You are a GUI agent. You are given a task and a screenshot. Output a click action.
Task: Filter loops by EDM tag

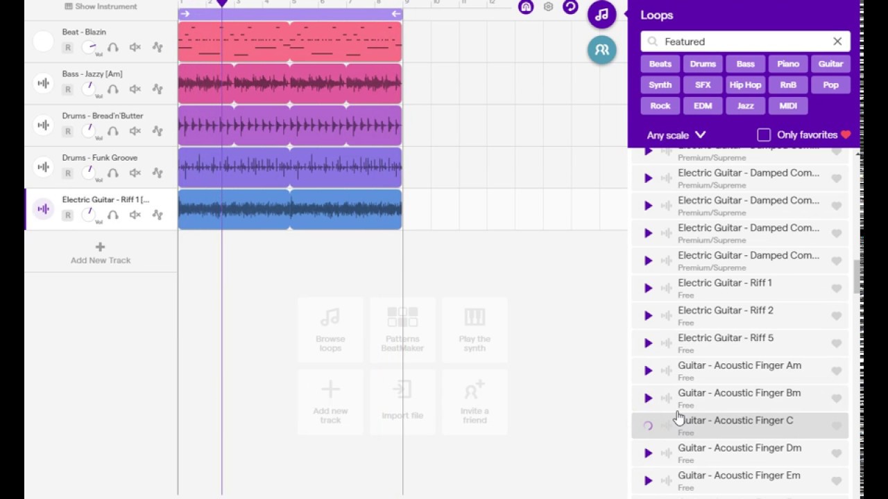[703, 105]
